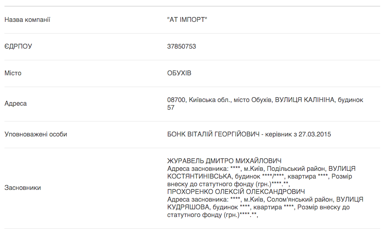Select the ЄДРПОУ code 37850753
The width and height of the screenshot is (383, 232).
[181, 47]
